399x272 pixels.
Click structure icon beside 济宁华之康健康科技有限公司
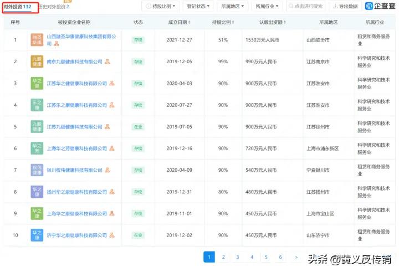[x=112, y=235]
